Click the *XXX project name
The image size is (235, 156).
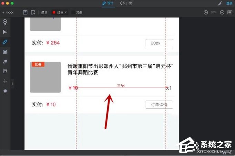pyautogui.click(x=10, y=12)
